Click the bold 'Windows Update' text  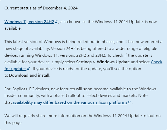(x=113, y=62)
